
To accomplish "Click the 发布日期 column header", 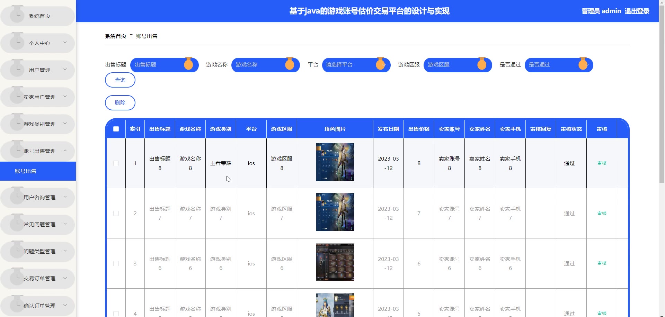I will click(388, 129).
